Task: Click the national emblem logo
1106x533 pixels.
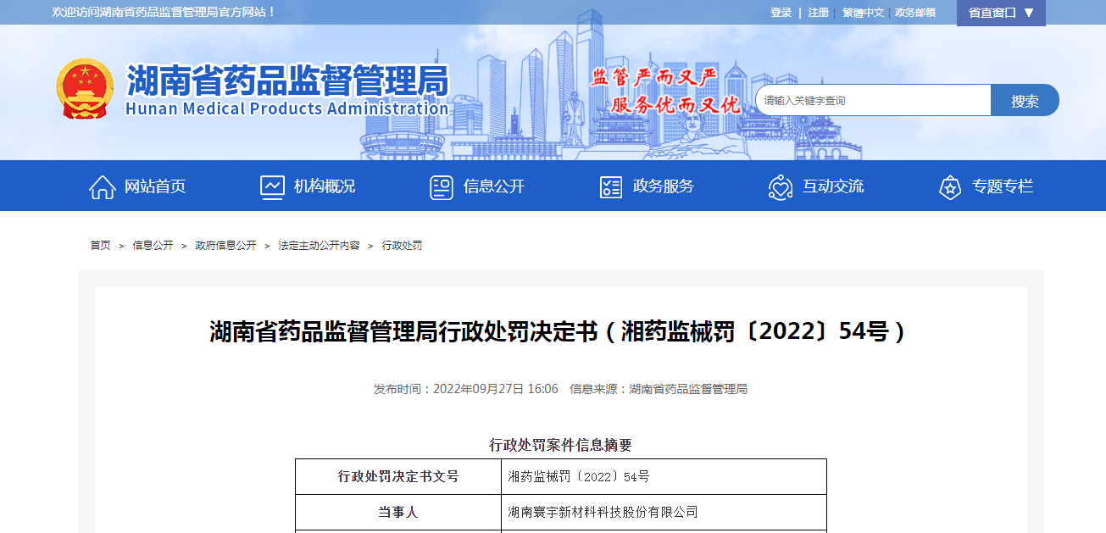Action: [x=85, y=89]
